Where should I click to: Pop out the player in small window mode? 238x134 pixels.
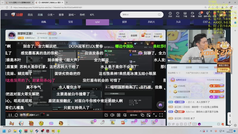(143, 115)
